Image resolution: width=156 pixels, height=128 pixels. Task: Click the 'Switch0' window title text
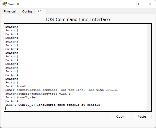point(14,4)
